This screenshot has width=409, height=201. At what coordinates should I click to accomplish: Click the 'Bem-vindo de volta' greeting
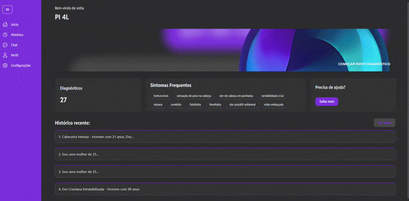(70, 8)
